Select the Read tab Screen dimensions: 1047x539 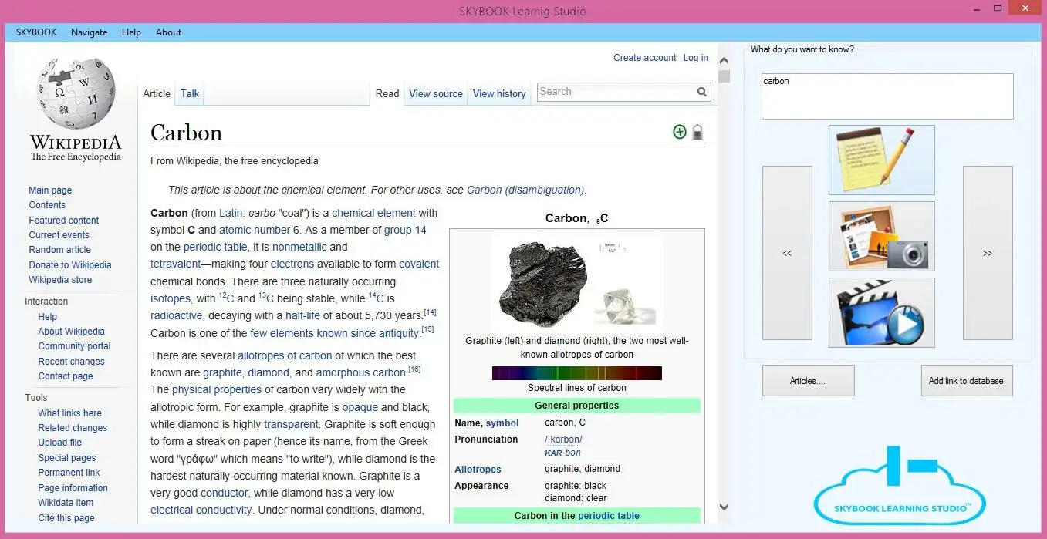[387, 93]
